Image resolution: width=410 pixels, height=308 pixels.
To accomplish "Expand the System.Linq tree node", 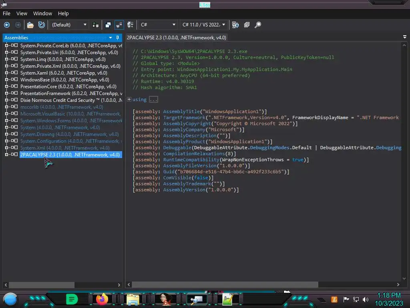I will (6, 59).
